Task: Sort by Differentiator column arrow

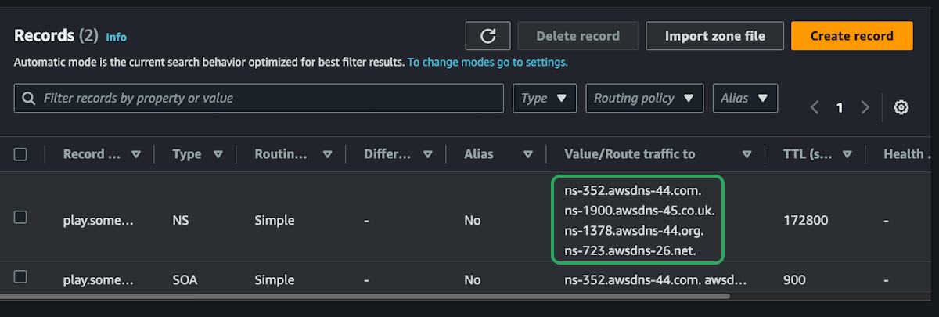Action: [427, 154]
